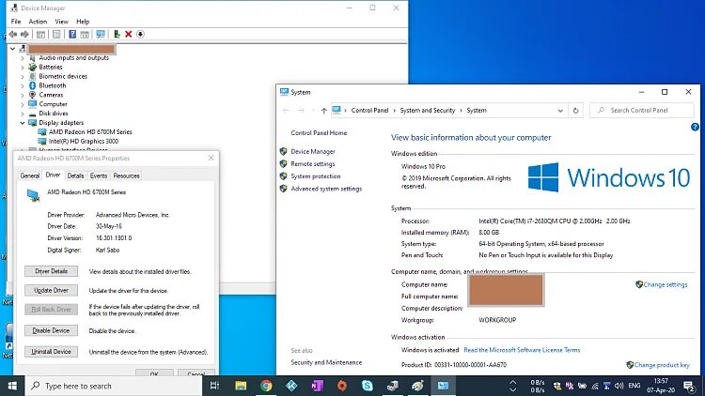Open File Explorer from the taskbar
Screen dimensions: 705x396
pos(241,386)
